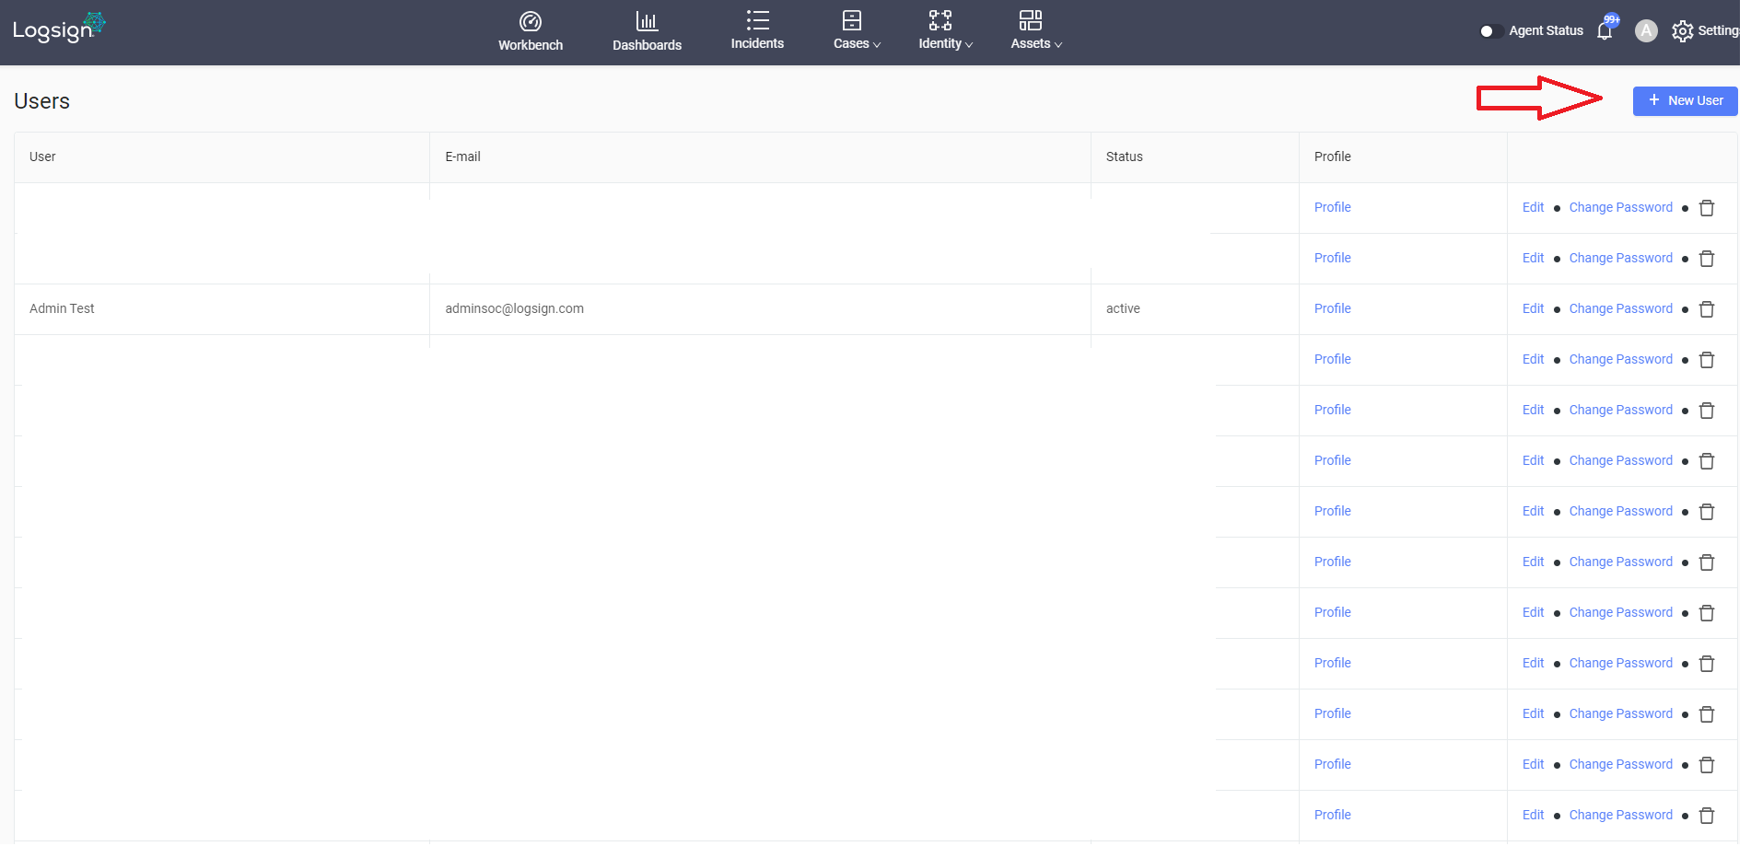1751x846 pixels.
Task: Open Profile link for Admin Test
Action: pos(1332,308)
